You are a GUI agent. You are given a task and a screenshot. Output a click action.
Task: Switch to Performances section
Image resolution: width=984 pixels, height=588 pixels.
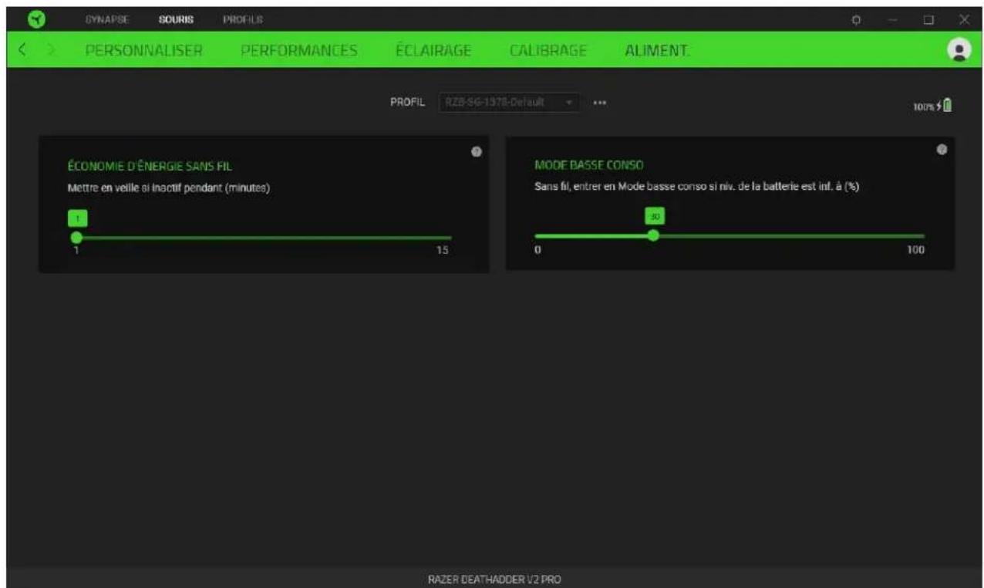click(x=298, y=51)
